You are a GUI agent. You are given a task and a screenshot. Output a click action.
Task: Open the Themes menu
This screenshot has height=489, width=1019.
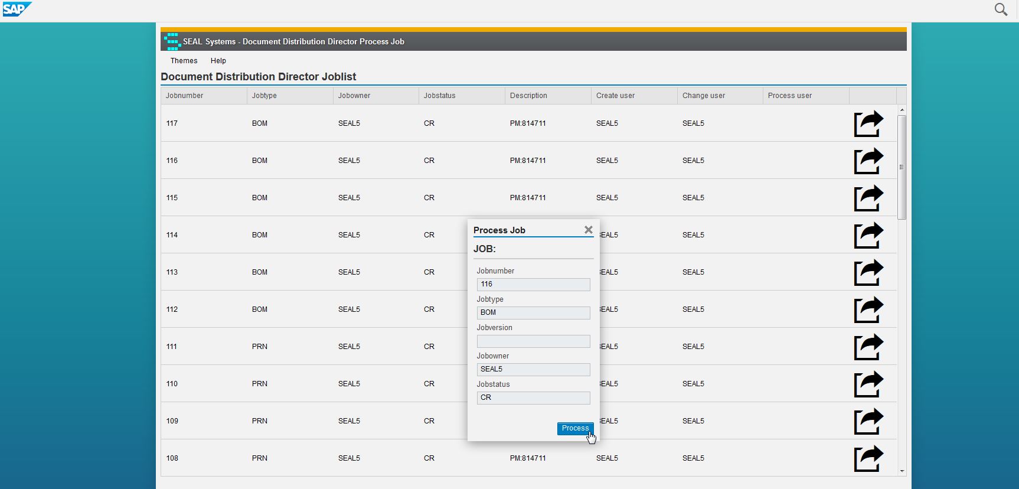coord(184,61)
